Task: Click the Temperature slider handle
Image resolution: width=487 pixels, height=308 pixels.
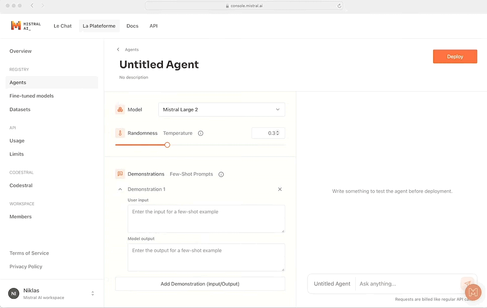Action: [167, 145]
